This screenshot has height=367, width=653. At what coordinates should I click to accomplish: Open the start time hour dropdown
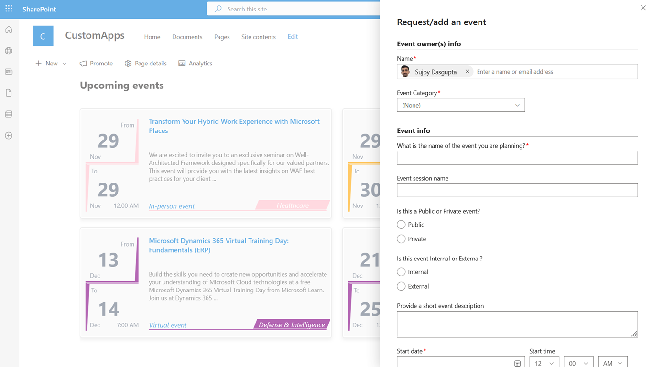544,363
